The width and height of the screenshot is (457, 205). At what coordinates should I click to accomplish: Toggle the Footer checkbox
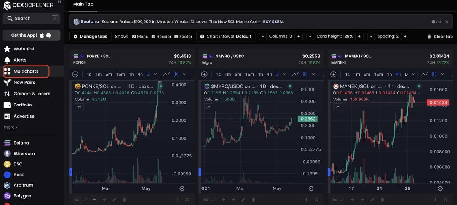tap(176, 37)
